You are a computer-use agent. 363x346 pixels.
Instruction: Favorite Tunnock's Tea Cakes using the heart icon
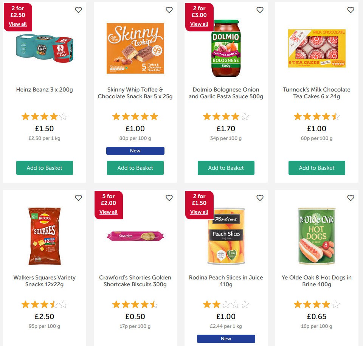point(351,10)
